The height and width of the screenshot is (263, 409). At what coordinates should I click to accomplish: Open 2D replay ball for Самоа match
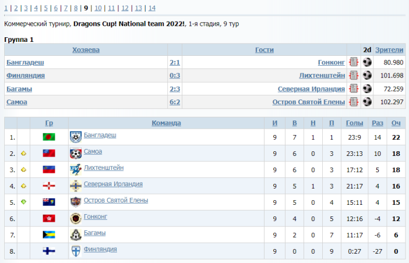point(367,102)
